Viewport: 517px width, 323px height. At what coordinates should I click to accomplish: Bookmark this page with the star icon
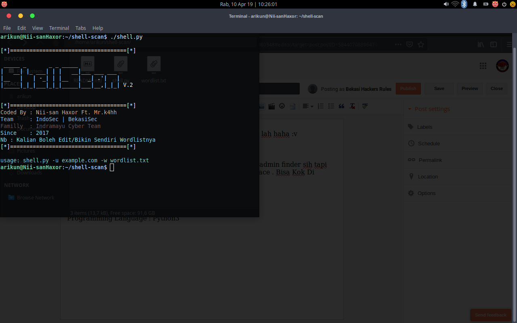421,44
